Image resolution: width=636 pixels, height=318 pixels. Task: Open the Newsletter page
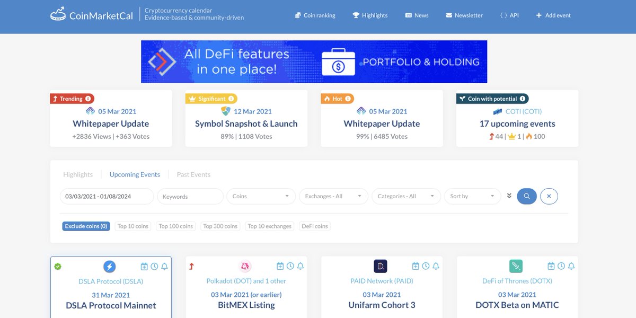coord(464,15)
